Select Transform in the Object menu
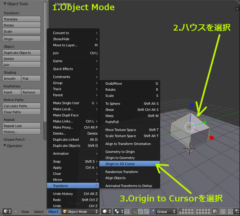The height and width of the screenshot is (216, 240). (x=73, y=186)
